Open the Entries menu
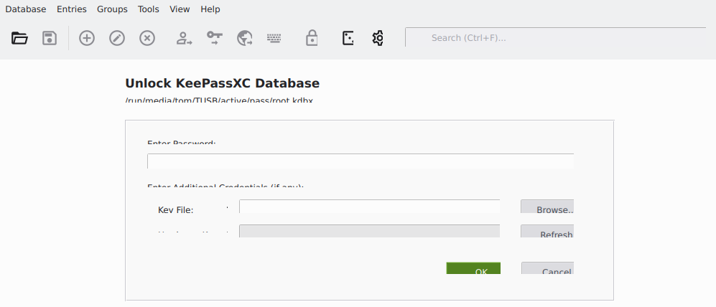The width and height of the screenshot is (716, 307). 72,9
